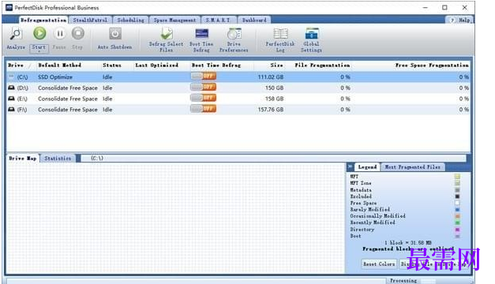Click the E:\ drive disk icon

11,99
